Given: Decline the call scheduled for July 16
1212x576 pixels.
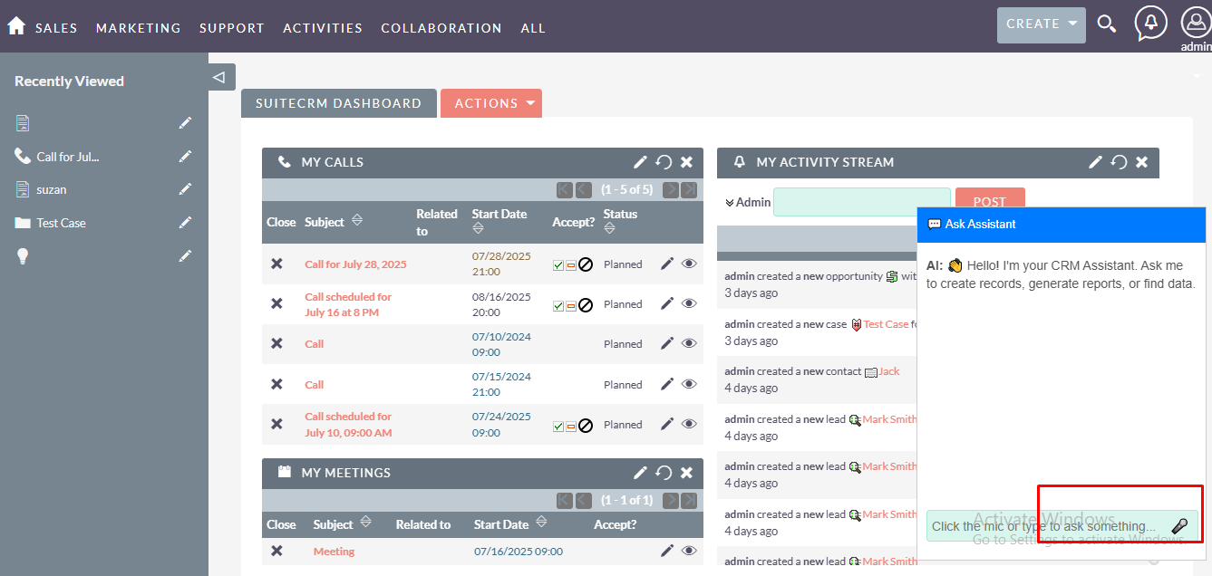Looking at the screenshot, I should [586, 305].
